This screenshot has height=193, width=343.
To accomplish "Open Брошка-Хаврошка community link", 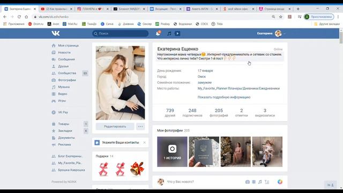I will tap(71, 170).
